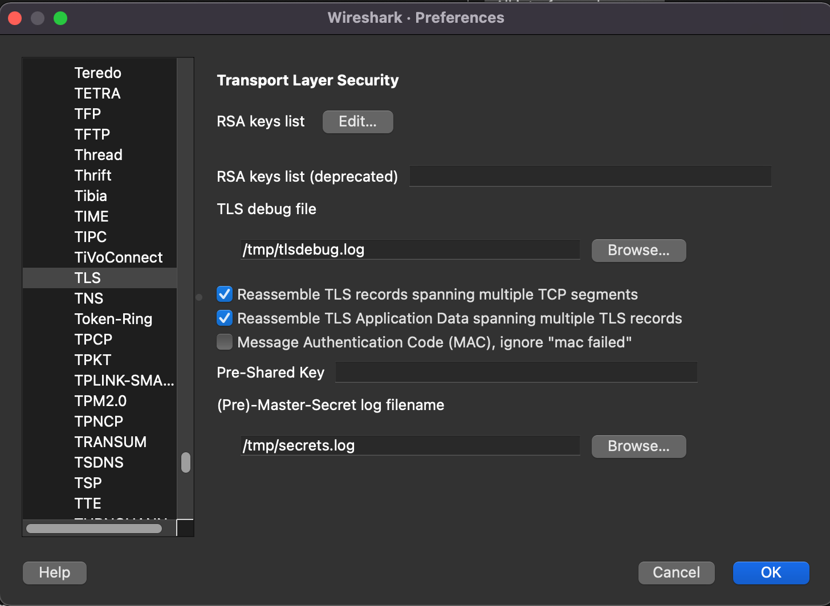Select TSP protocol entry
This screenshot has height=606, width=830.
pos(100,483)
